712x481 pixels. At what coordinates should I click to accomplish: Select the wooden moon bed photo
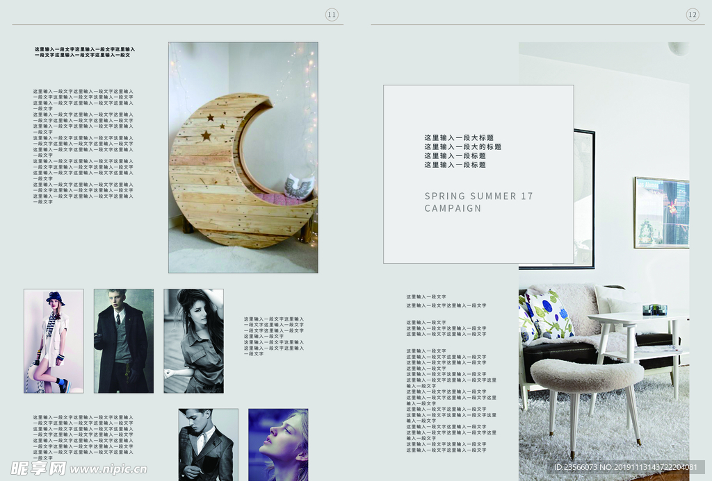pos(243,157)
